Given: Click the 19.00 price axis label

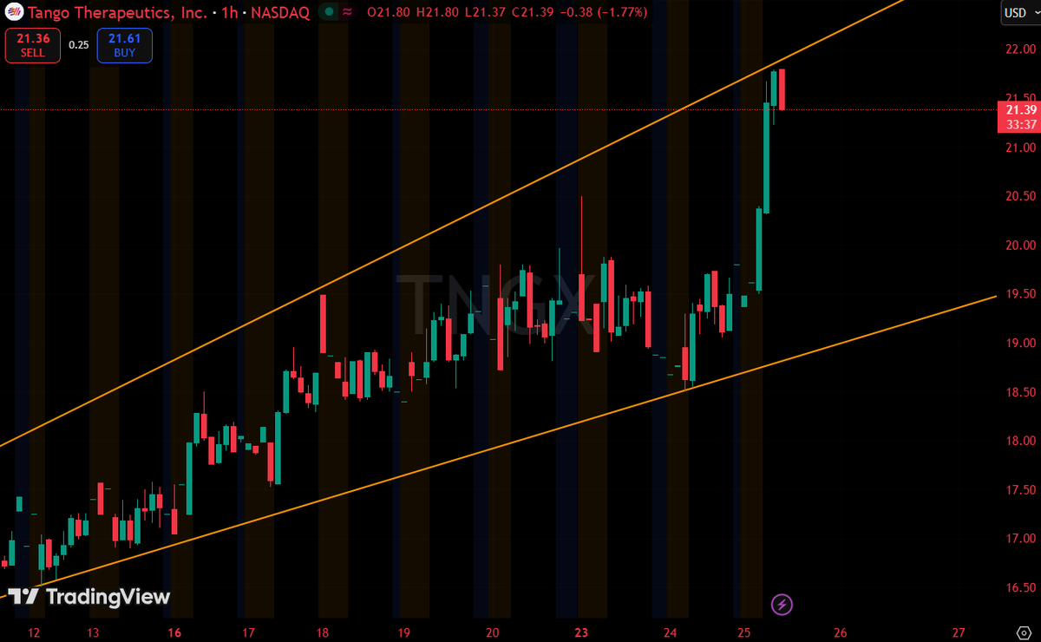Looking at the screenshot, I should click(x=1021, y=343).
